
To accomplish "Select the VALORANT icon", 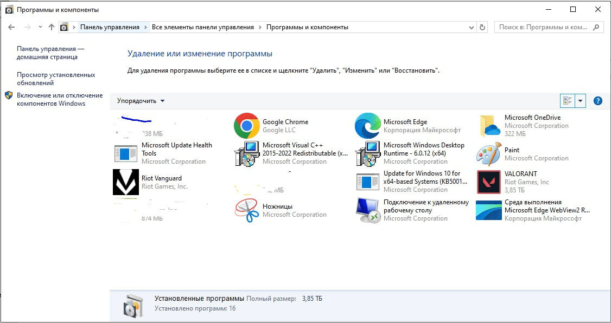I will [x=489, y=182].
